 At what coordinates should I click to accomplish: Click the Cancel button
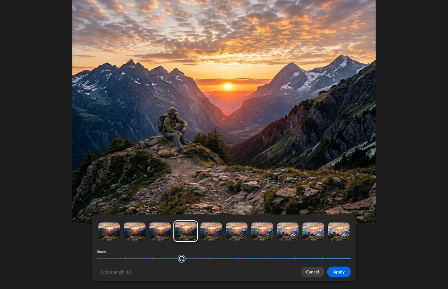coord(312,272)
